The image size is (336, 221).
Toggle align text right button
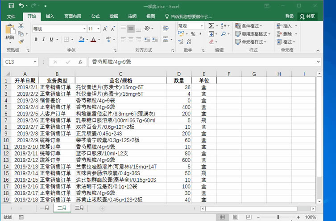click(x=139, y=39)
